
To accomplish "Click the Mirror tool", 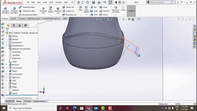I will [x=104, y=15].
